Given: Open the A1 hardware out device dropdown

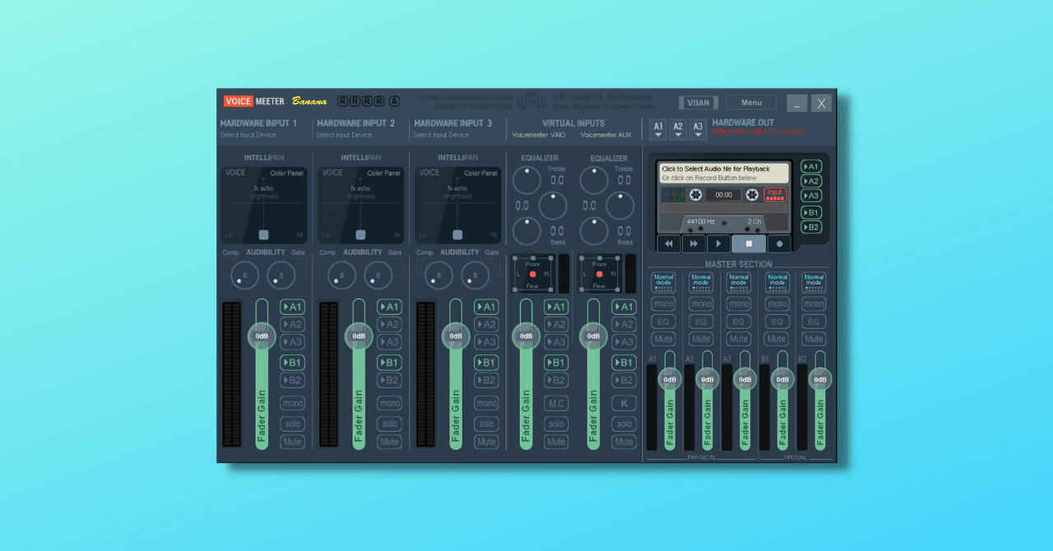Looking at the screenshot, I should pos(657,128).
